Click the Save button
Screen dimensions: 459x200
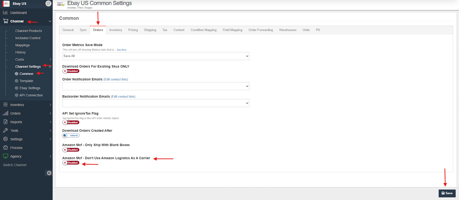coord(447,193)
